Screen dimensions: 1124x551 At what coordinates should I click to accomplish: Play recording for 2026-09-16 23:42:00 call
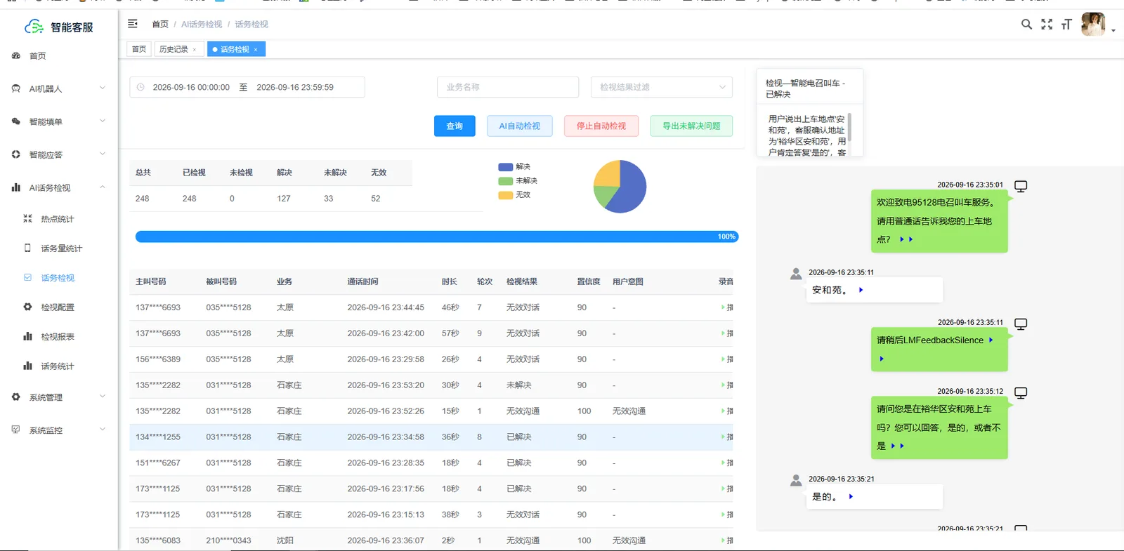(x=727, y=333)
